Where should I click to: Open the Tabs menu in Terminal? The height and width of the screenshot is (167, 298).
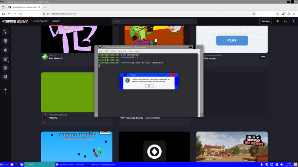point(131,51)
